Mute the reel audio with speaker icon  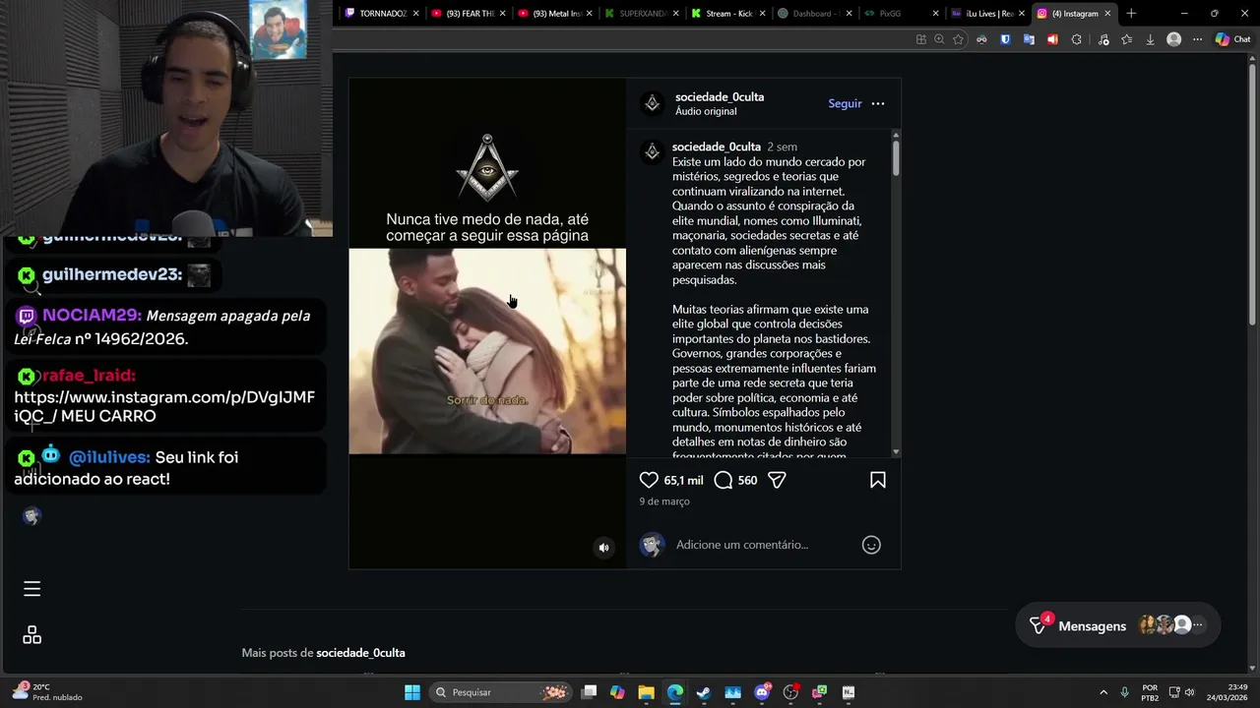pyautogui.click(x=604, y=548)
